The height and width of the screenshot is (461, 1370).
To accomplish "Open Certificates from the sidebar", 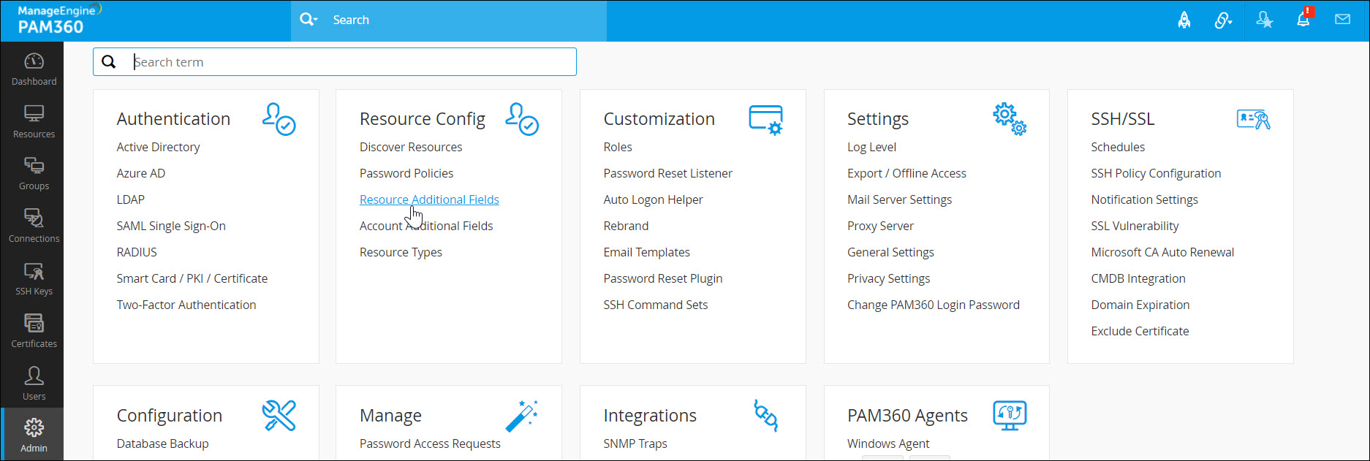I will [34, 331].
